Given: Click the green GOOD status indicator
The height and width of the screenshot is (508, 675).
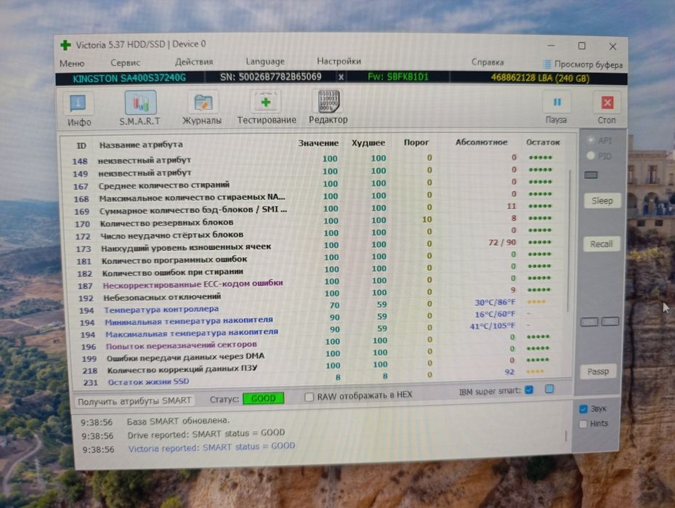Looking at the screenshot, I should 264,398.
